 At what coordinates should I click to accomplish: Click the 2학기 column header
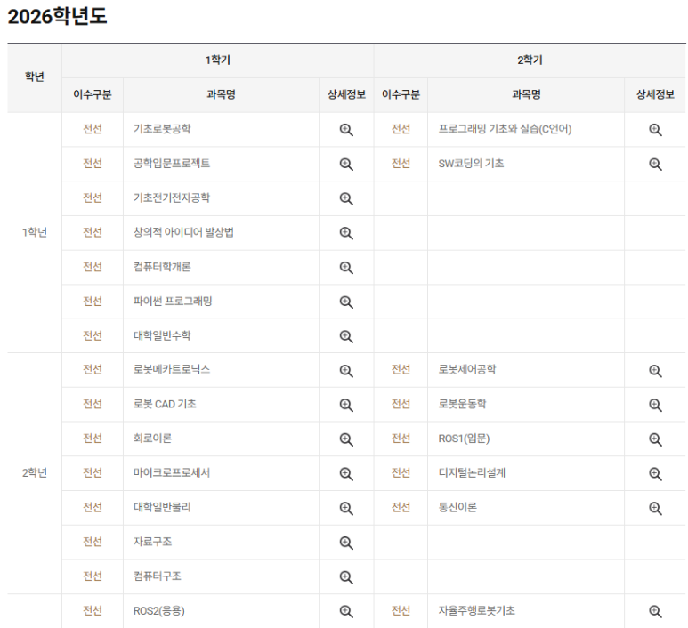(x=530, y=60)
